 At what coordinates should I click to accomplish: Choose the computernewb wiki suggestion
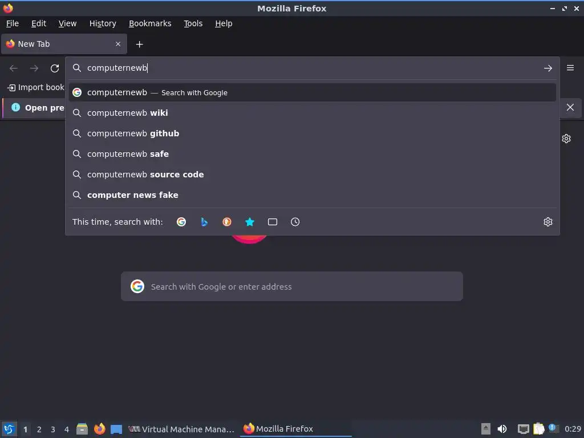click(x=312, y=113)
